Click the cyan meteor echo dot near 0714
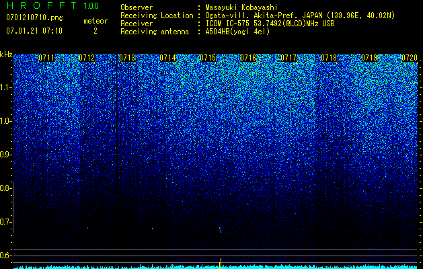The image size is (423, 269). point(152,229)
